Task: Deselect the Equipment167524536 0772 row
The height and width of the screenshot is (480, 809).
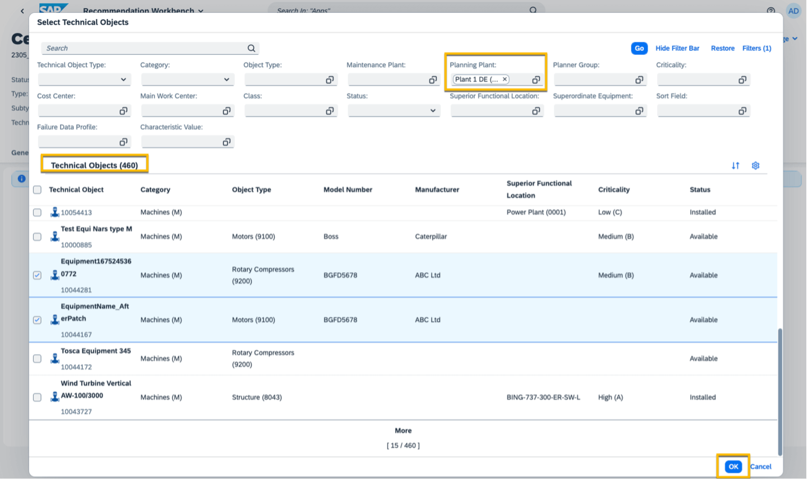Action: (x=37, y=275)
